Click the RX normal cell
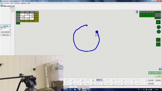162x91 pixels. coord(158,14)
